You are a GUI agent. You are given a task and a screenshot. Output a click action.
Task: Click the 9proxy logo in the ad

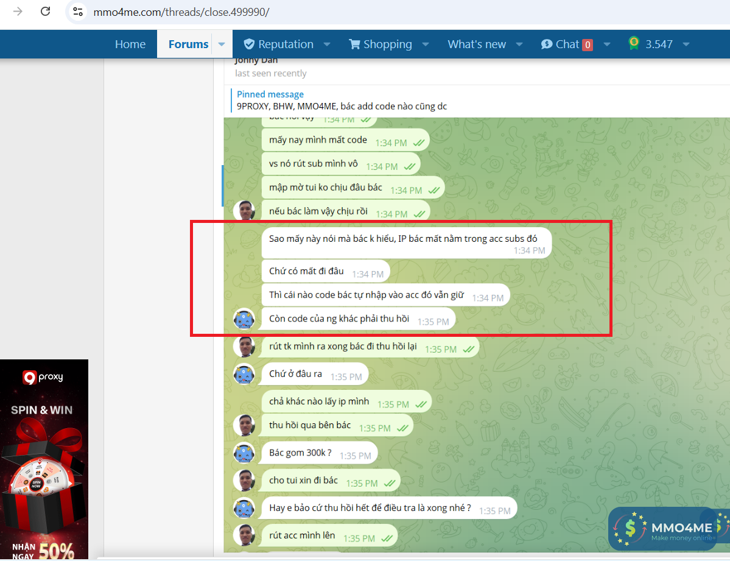pos(43,377)
